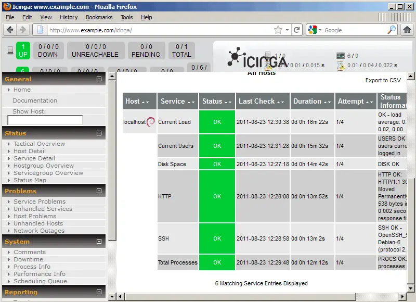Viewport: 416px width, 302px height.
Task: Open the View menu
Action: point(46,17)
